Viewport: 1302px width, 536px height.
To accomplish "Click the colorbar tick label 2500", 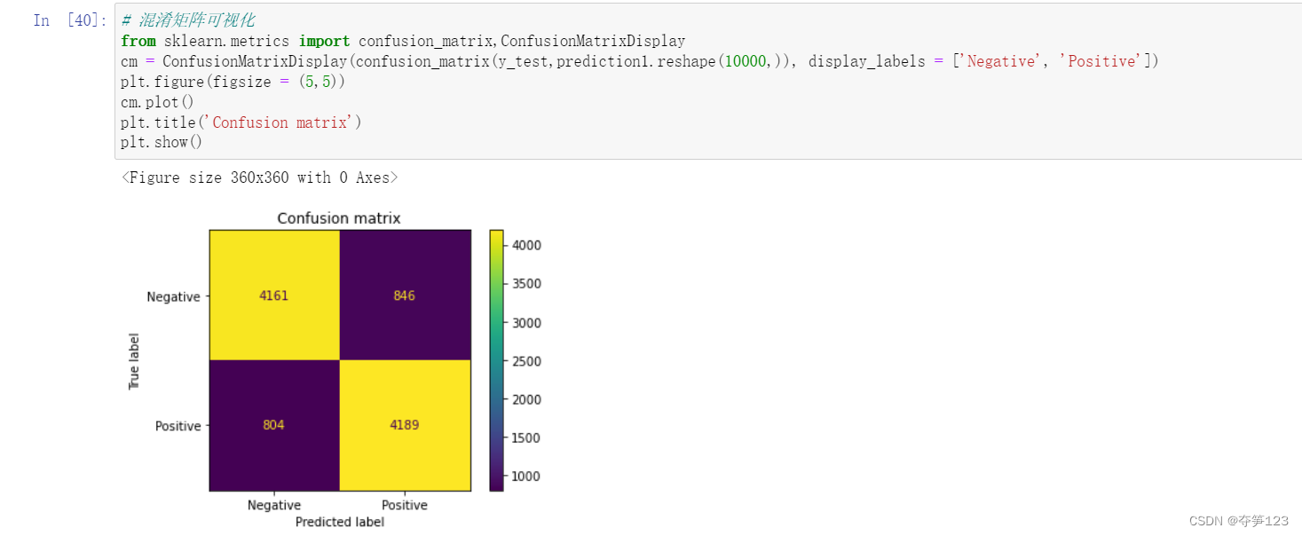I will [525, 360].
